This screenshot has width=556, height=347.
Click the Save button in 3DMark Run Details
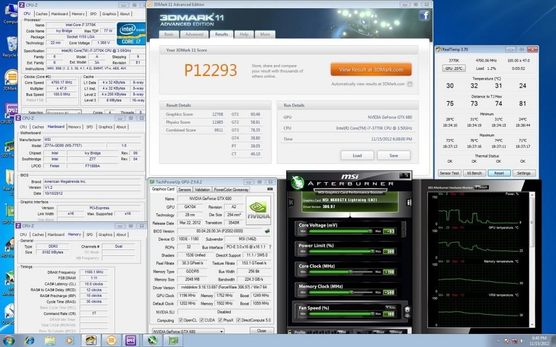click(x=394, y=156)
